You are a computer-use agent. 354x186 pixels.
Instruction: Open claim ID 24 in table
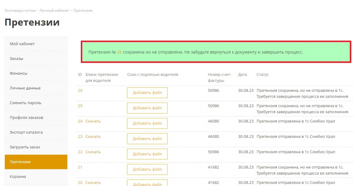(80, 121)
